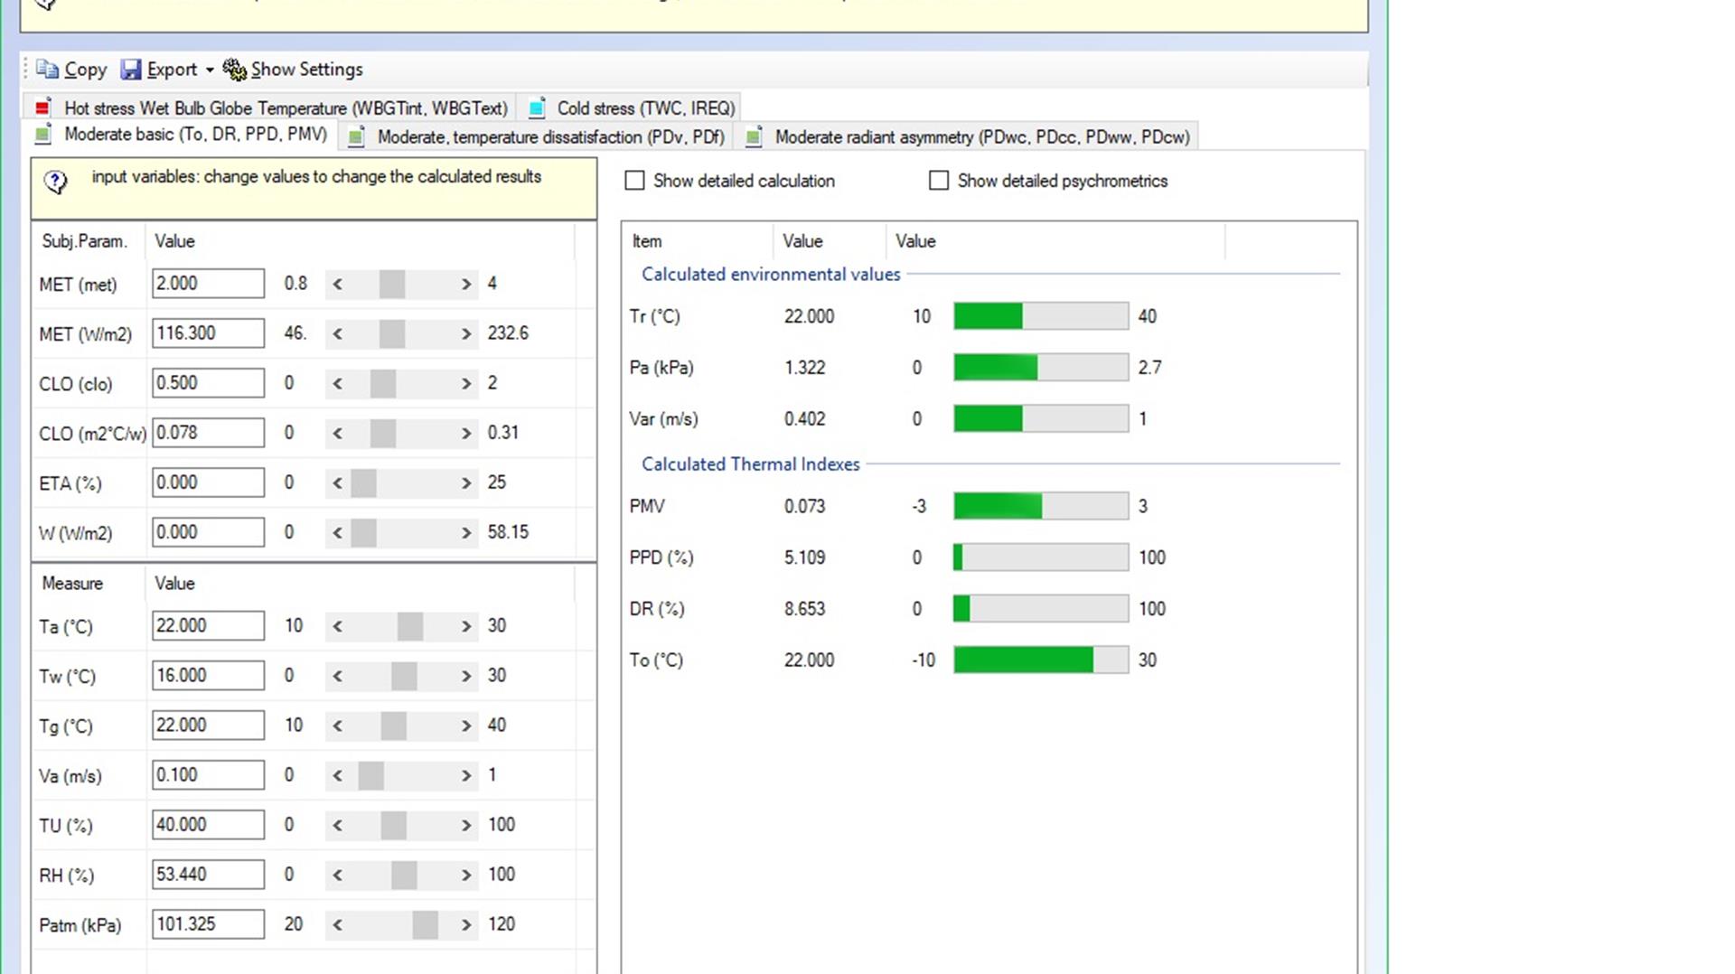Click the Pa (kPa) value 1.322
Screen dimensions: 1735x974
coord(804,368)
